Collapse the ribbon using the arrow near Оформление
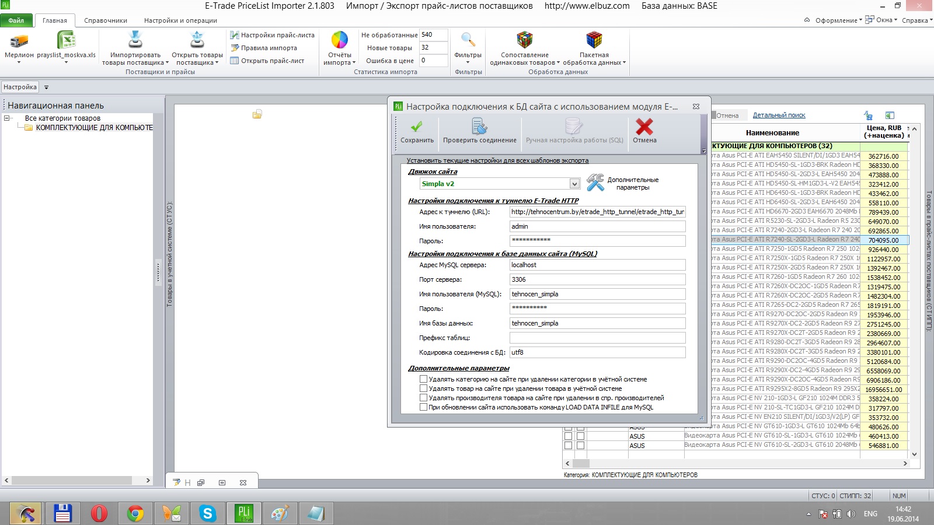Viewport: 934px width, 525px height. click(807, 20)
